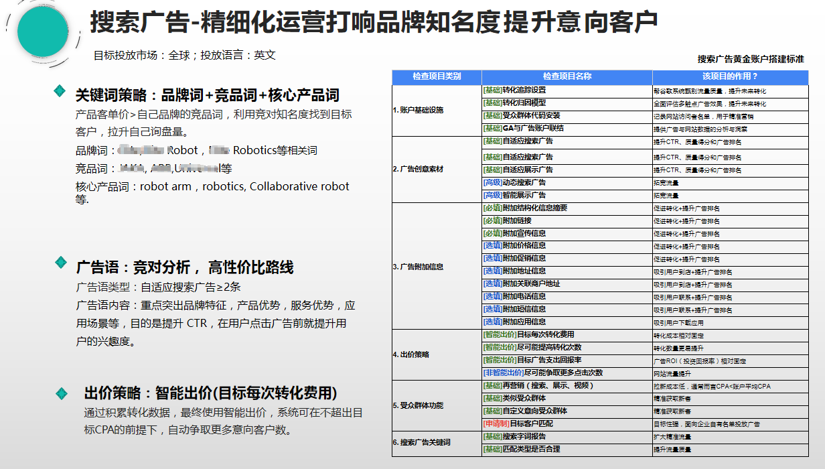Click the cell [智能出价]目标广告支出回报率
This screenshot has width=825, height=469.
pos(567,360)
